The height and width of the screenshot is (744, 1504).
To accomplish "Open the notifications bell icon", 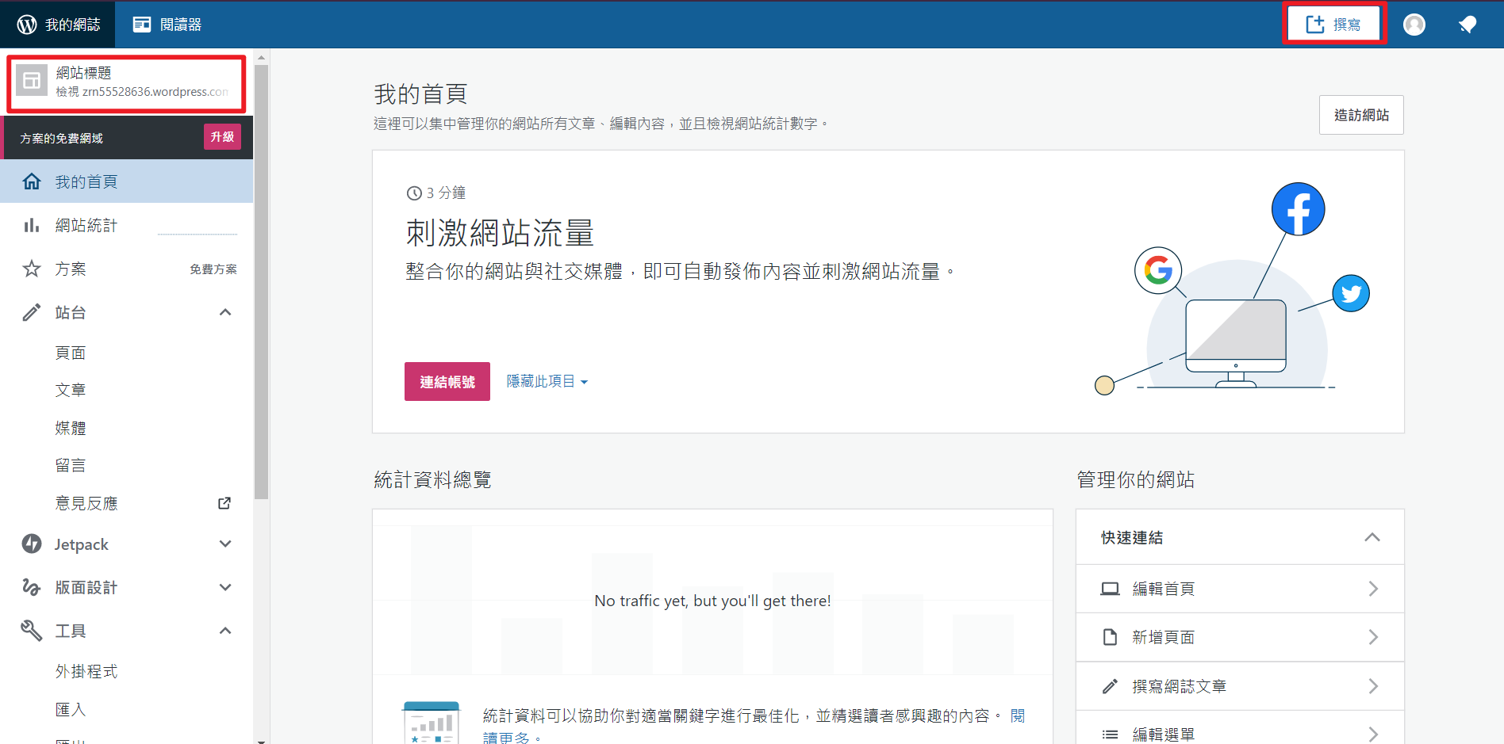I will 1467,25.
